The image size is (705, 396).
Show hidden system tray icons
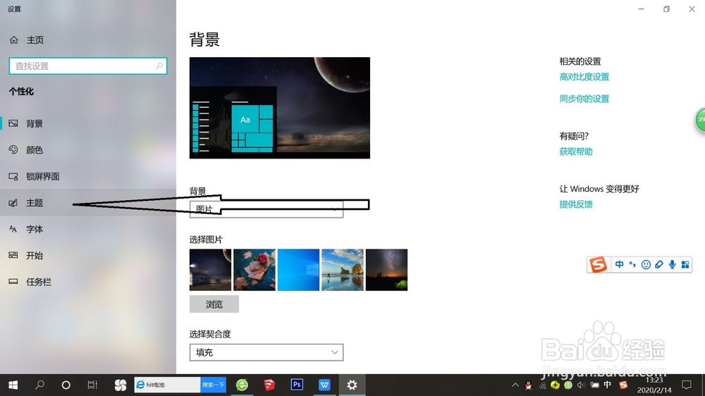[x=515, y=385]
